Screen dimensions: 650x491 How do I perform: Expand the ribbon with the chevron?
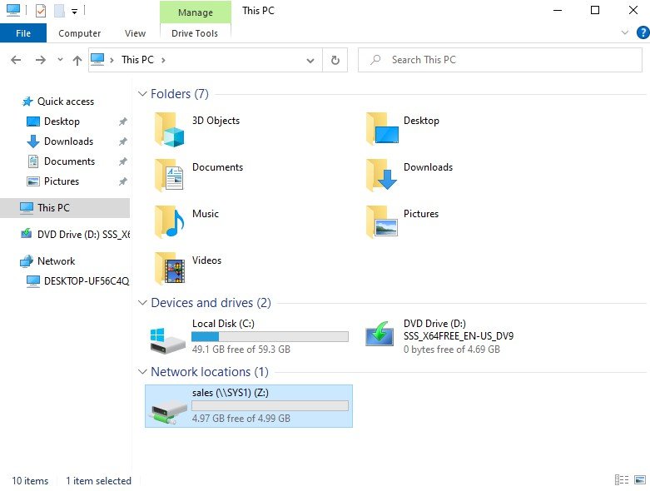click(x=625, y=32)
